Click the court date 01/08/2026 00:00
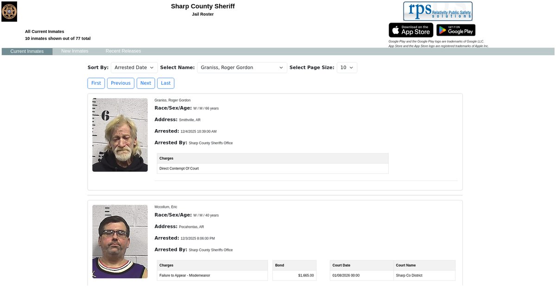Screen dimensions: 556x287 pos(346,275)
